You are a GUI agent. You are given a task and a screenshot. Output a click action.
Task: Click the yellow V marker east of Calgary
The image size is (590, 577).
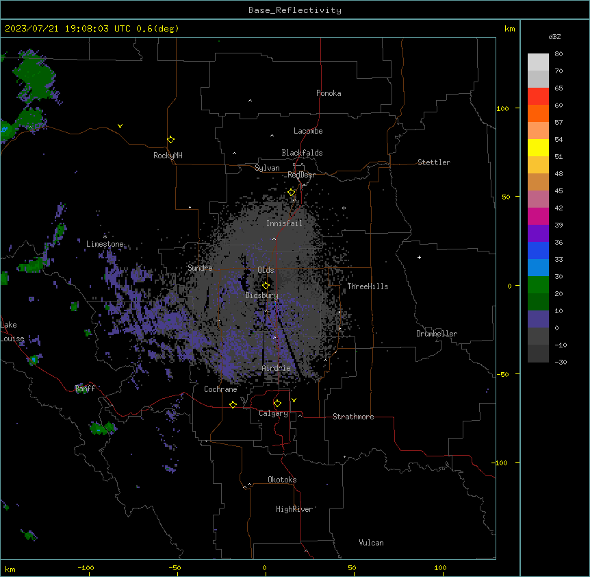click(294, 400)
